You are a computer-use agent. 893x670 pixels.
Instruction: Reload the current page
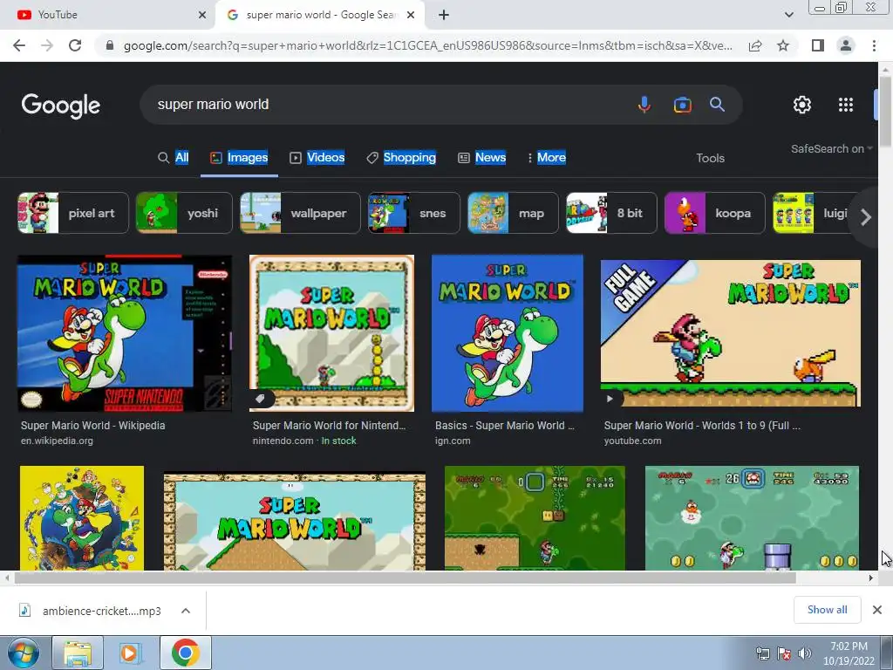(75, 45)
